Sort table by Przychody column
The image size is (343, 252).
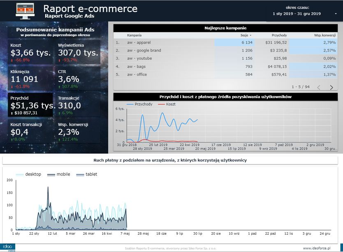pyautogui.click(x=279, y=35)
